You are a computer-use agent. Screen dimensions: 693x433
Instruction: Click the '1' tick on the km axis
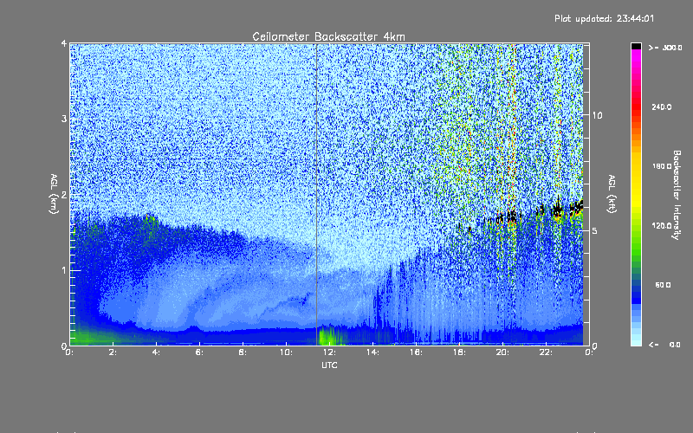coord(64,270)
